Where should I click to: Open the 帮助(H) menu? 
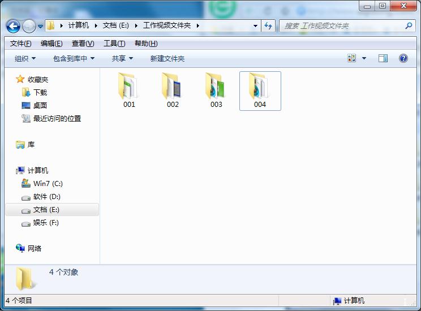point(146,44)
